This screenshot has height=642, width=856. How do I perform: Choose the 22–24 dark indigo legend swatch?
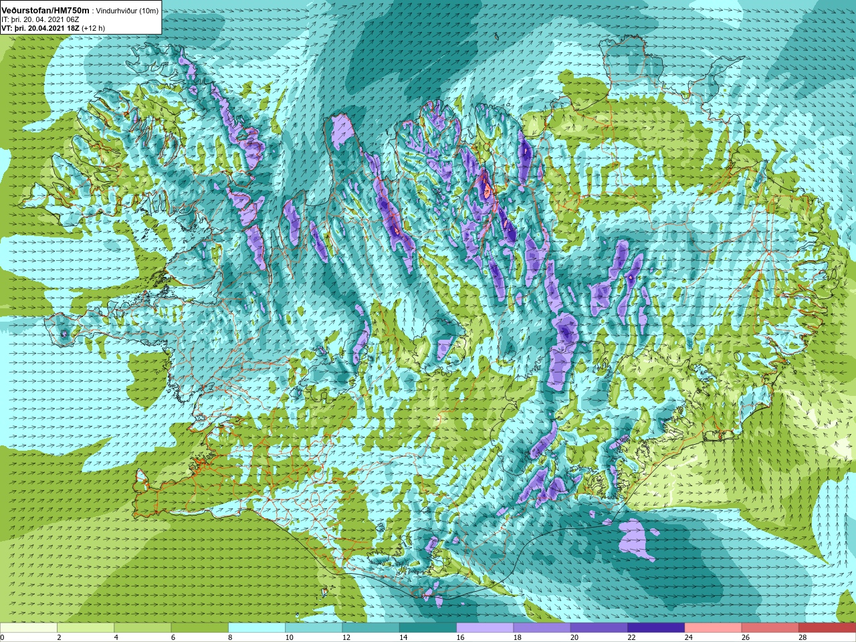click(656, 628)
